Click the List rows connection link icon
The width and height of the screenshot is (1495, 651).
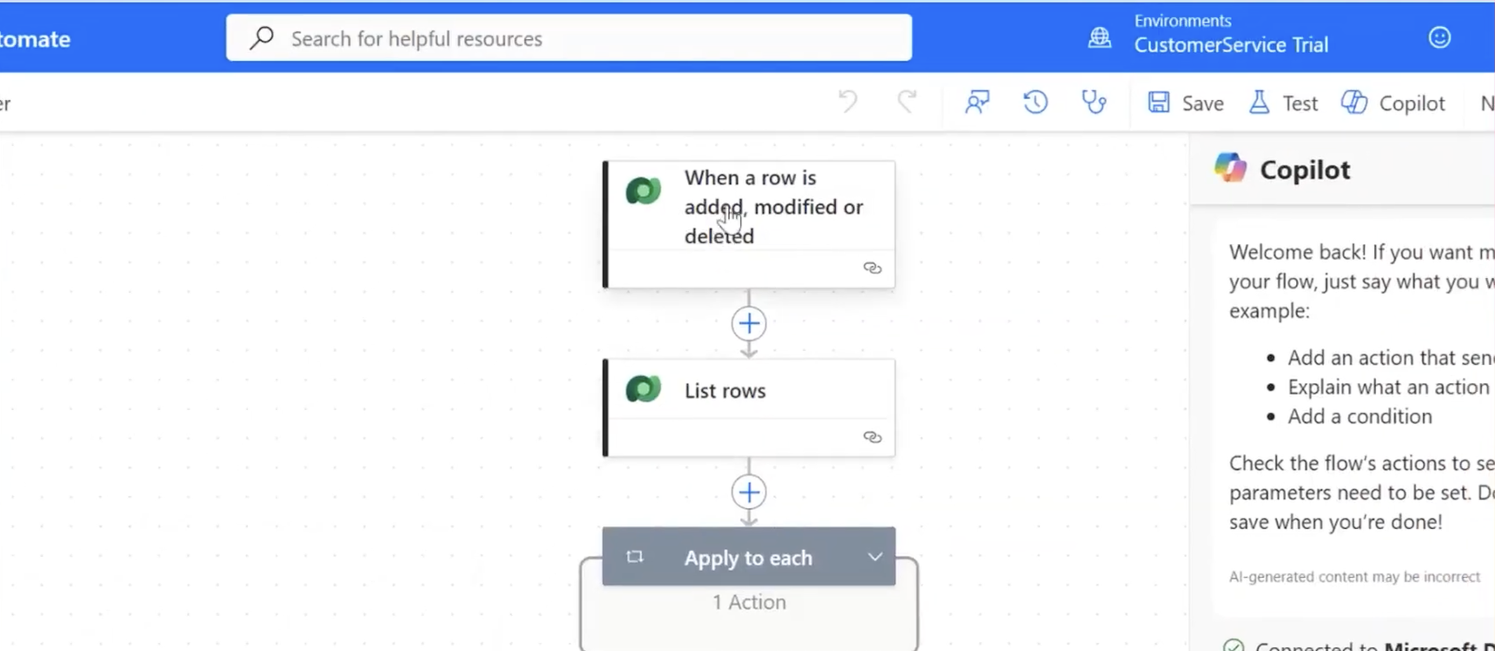[x=873, y=437]
